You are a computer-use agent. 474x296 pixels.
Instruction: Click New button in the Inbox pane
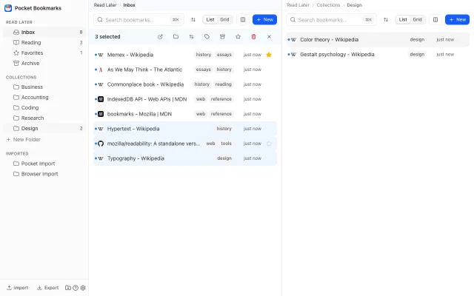point(264,20)
